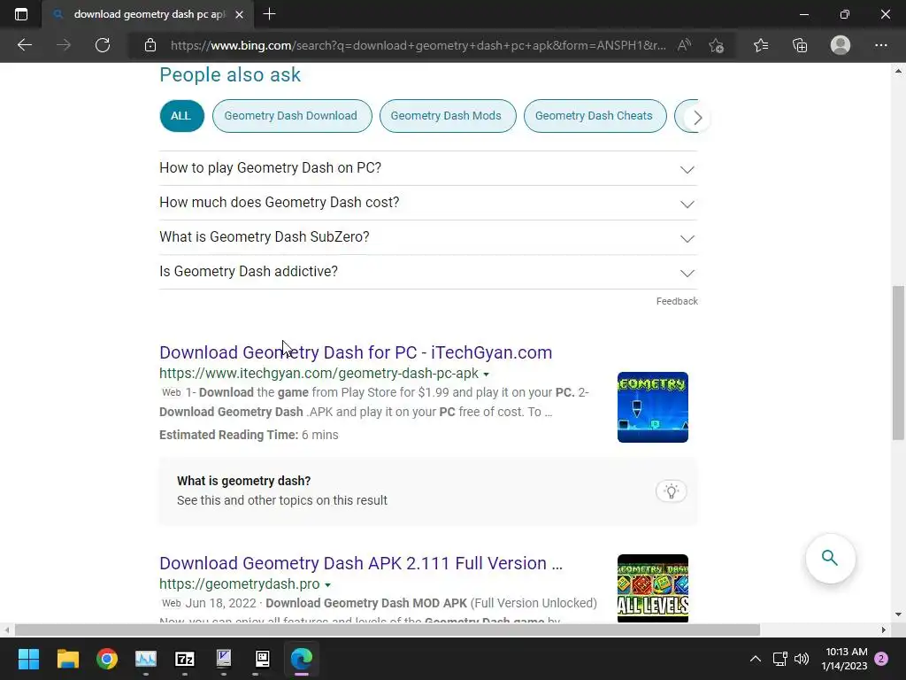Close the 'download geometry dash pc apk' tab

point(239,14)
